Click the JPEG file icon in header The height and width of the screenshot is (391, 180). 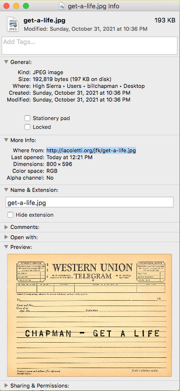(12, 24)
